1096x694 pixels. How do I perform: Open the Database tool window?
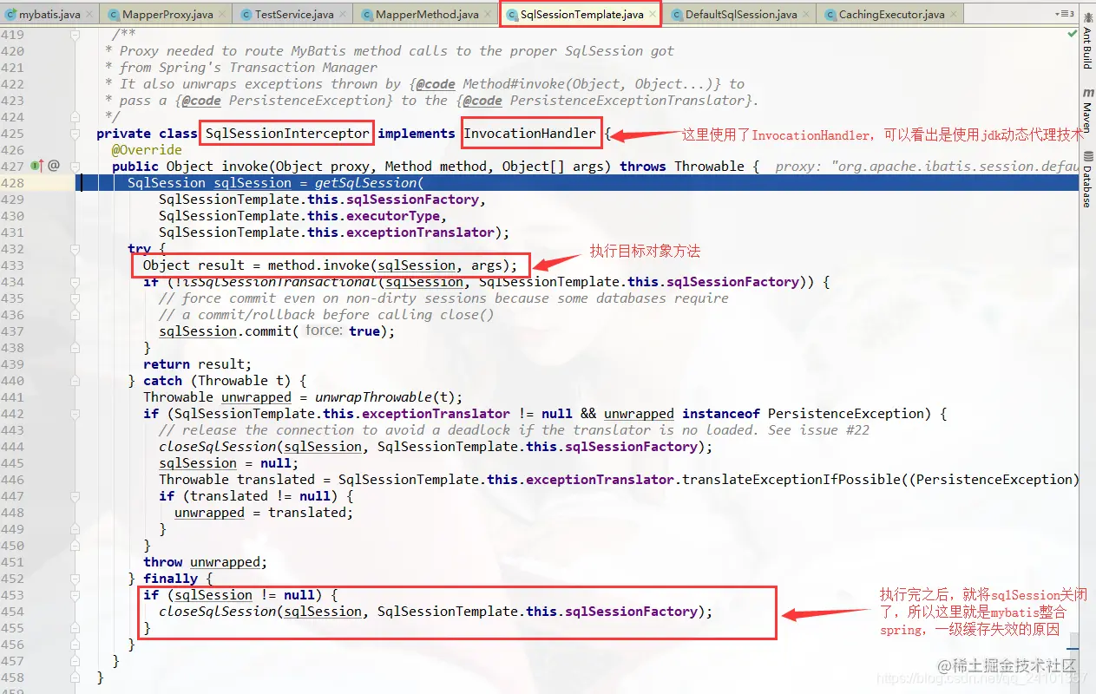click(1086, 180)
